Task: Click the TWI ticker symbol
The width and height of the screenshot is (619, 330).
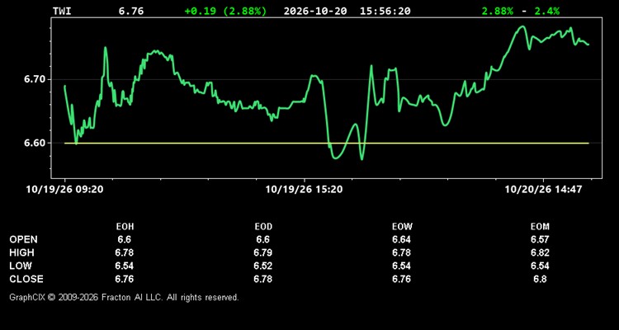Action: click(62, 11)
